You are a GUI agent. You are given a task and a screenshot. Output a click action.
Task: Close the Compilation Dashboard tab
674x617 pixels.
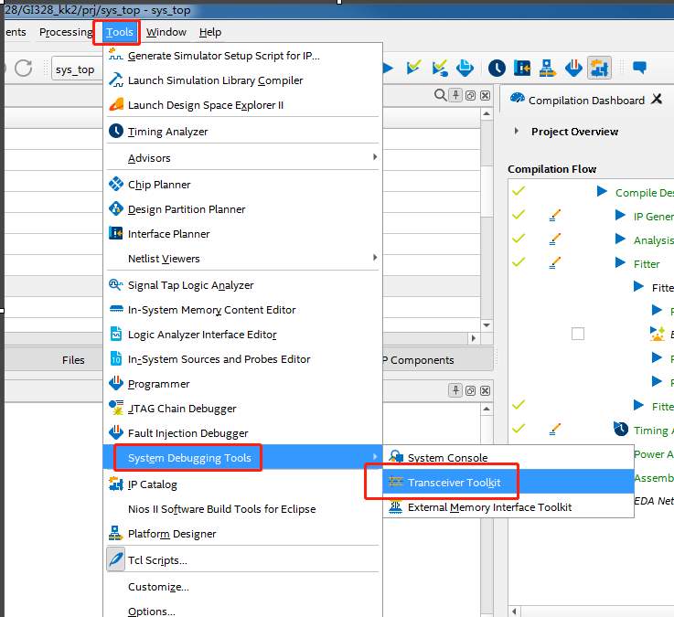[x=657, y=99]
